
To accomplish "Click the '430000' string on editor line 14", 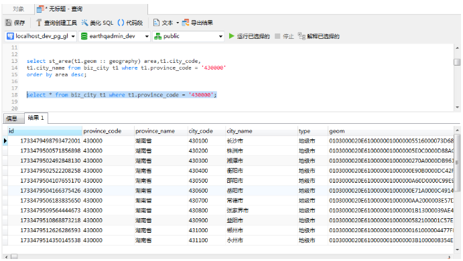I will tap(214, 68).
